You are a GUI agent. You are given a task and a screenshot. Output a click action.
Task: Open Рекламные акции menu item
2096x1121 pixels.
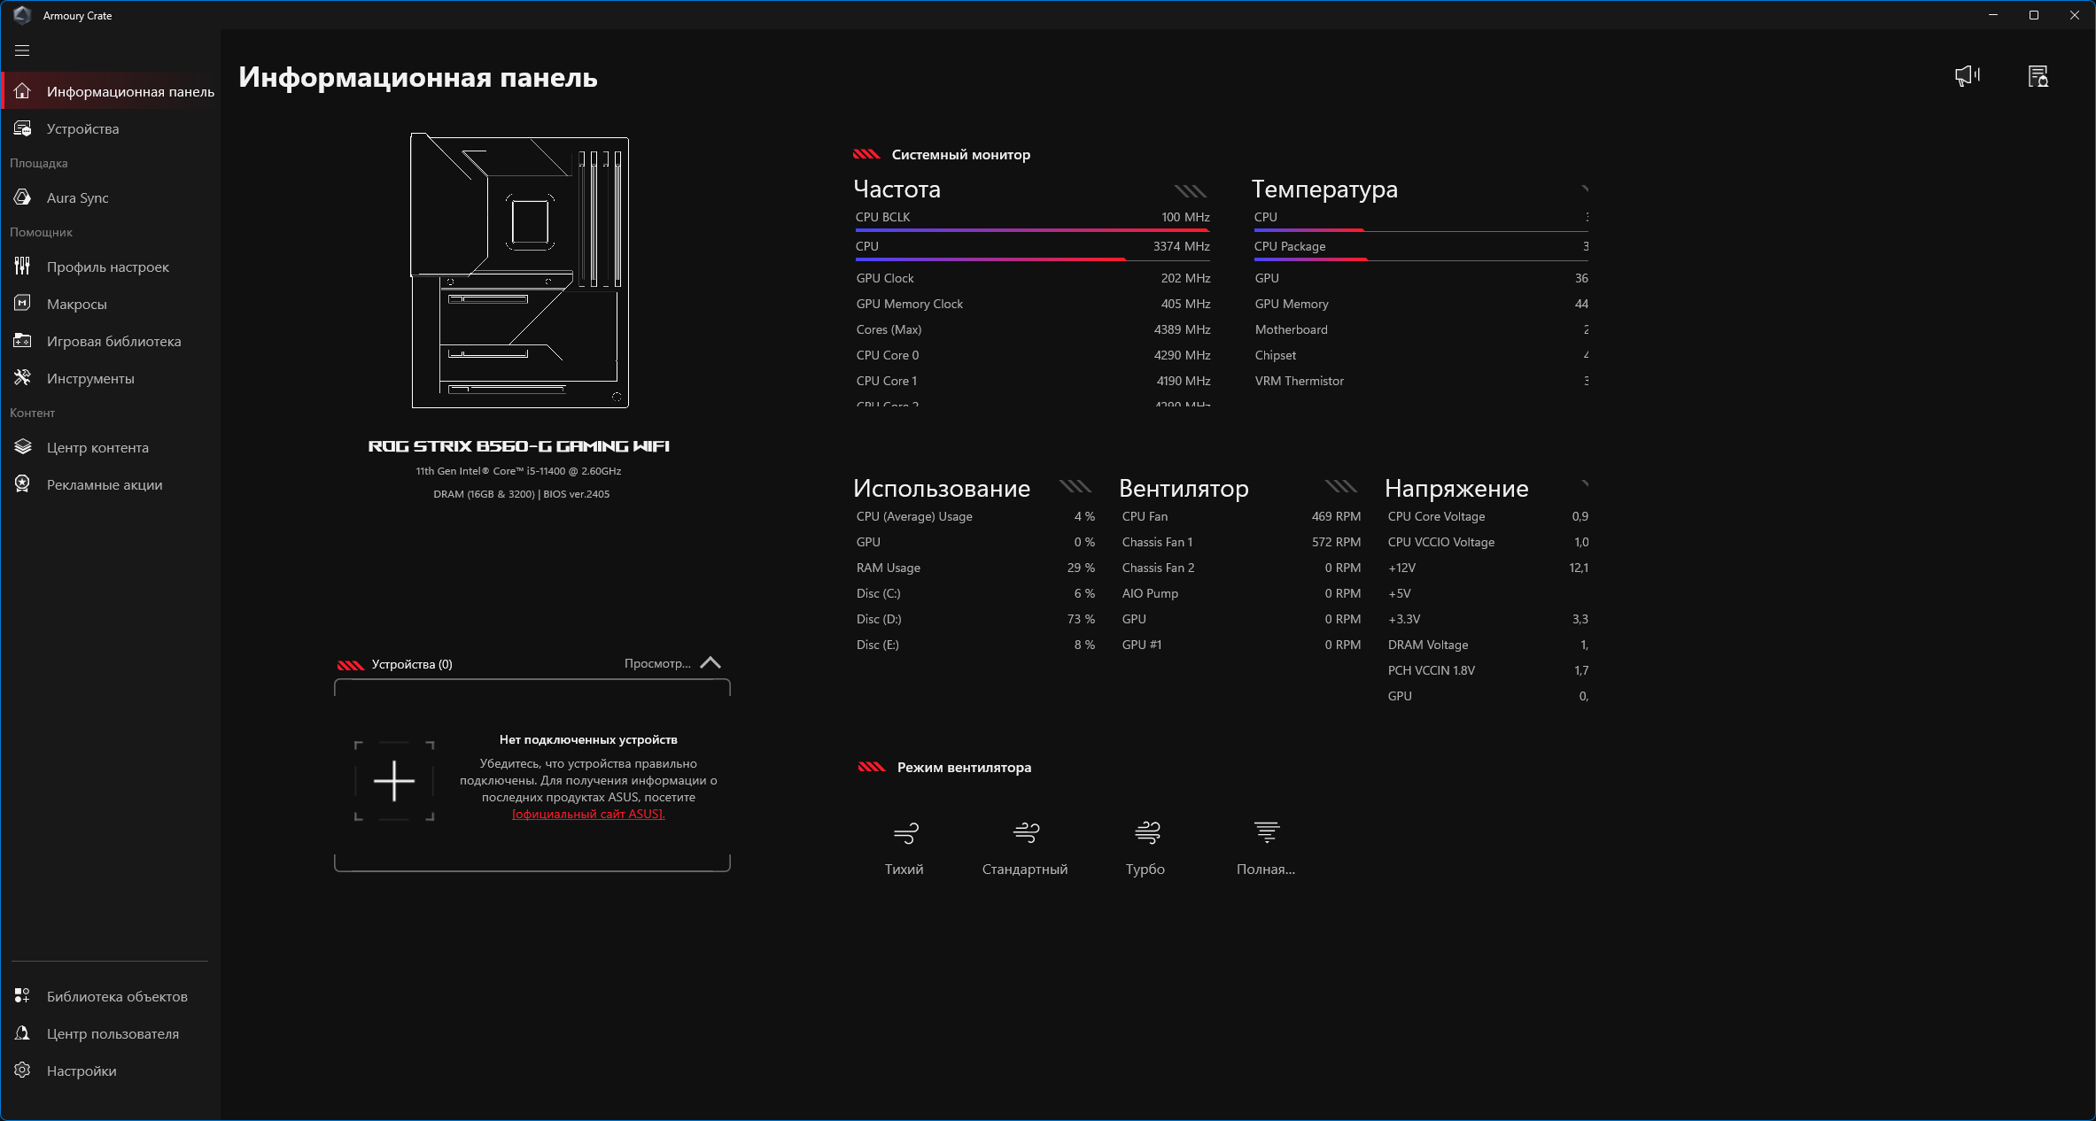click(x=112, y=484)
